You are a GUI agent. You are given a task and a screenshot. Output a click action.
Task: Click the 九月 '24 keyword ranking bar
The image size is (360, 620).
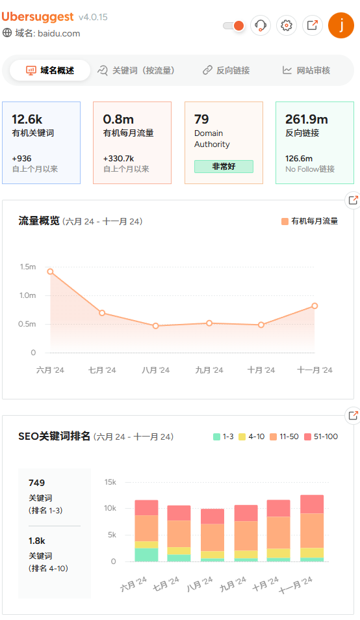(x=246, y=533)
